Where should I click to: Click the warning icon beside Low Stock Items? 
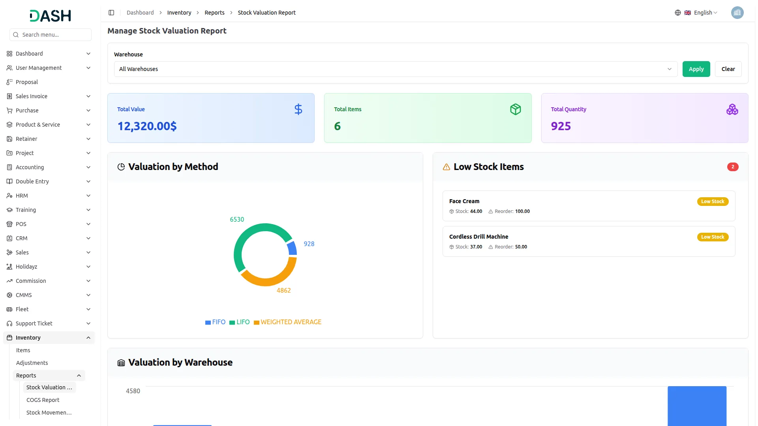click(446, 167)
